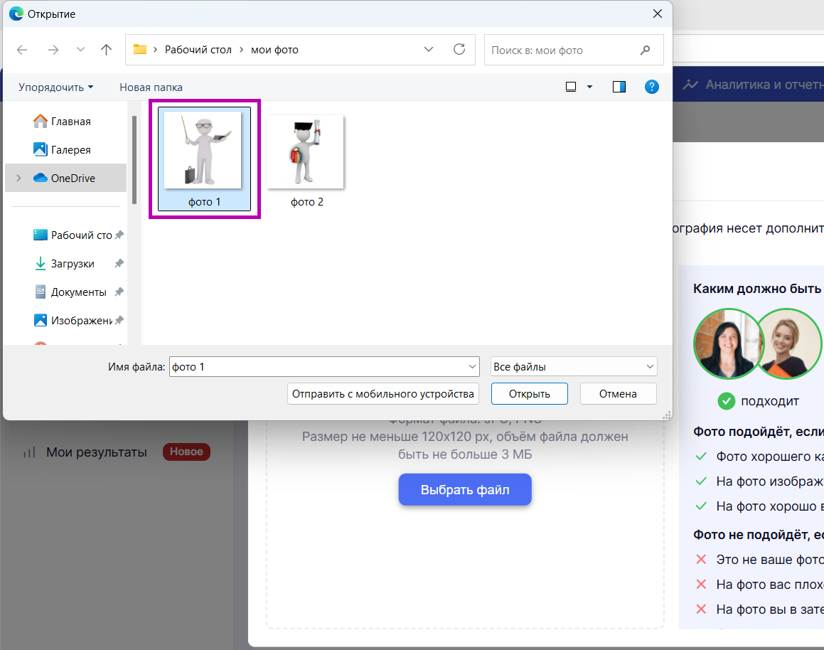Click the pin icon next to 'Загрузки'
Image resolution: width=824 pixels, height=650 pixels.
coord(119,262)
